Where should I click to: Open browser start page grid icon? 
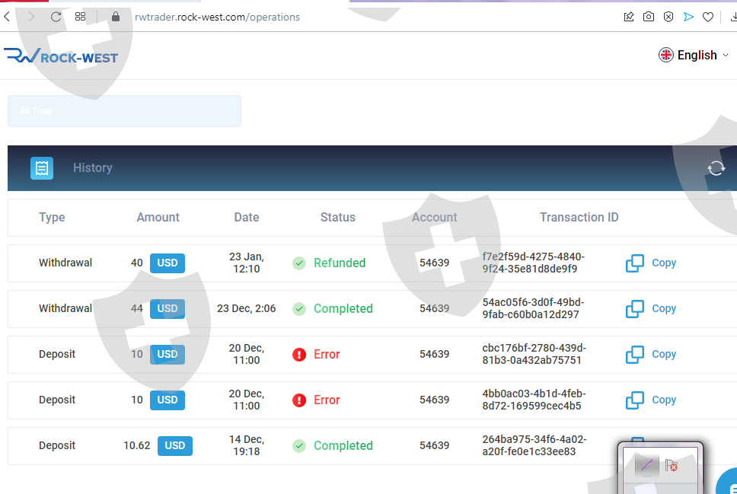click(x=81, y=17)
